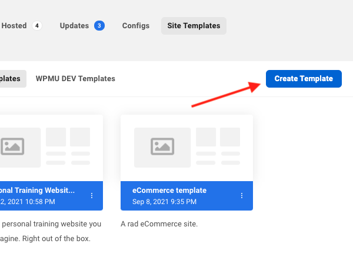This screenshot has height=257, width=353.
Task: Click the Updates count badge showing 3
Action: 99,26
